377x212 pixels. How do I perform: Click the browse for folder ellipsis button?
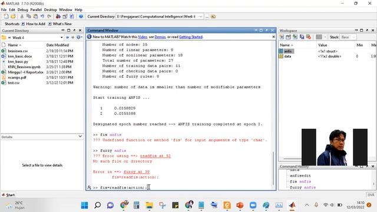(x=207, y=16)
